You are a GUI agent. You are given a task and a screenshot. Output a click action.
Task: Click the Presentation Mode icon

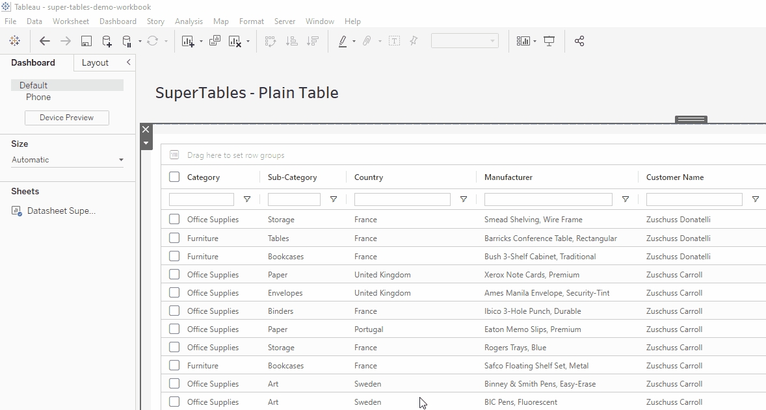pyautogui.click(x=549, y=41)
